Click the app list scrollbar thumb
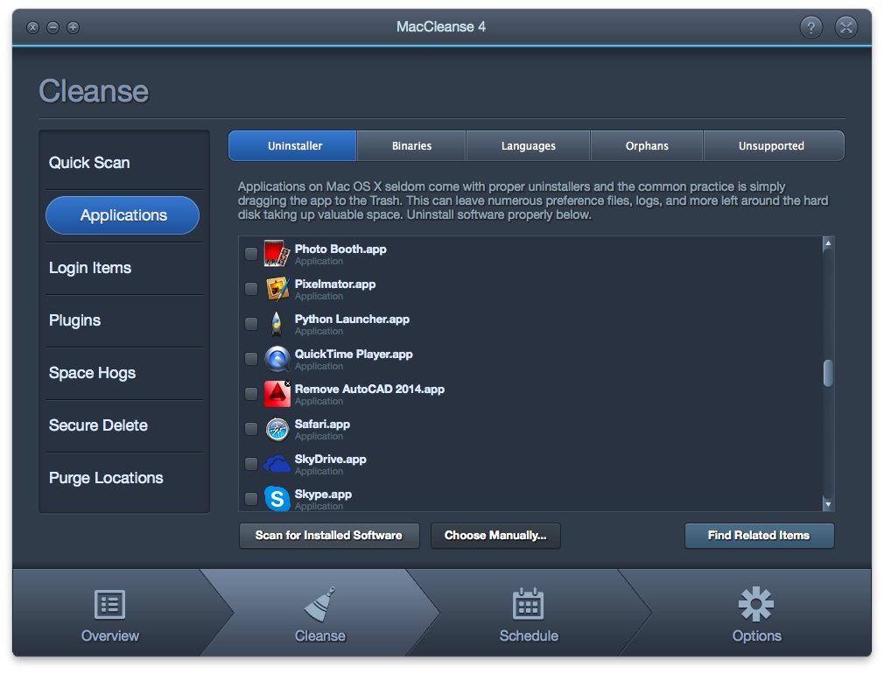This screenshot has height=674, width=884. pyautogui.click(x=828, y=373)
